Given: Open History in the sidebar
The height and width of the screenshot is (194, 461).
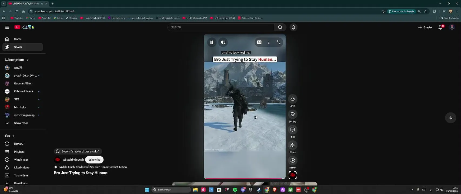Looking at the screenshot, I should 23,144.
